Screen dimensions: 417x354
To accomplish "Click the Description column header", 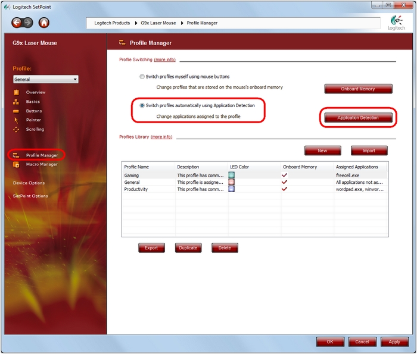I will point(201,167).
